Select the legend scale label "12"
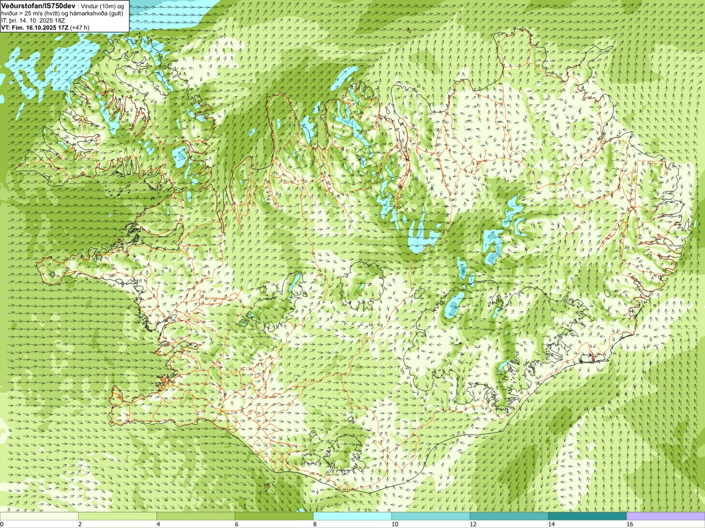 tap(473, 524)
